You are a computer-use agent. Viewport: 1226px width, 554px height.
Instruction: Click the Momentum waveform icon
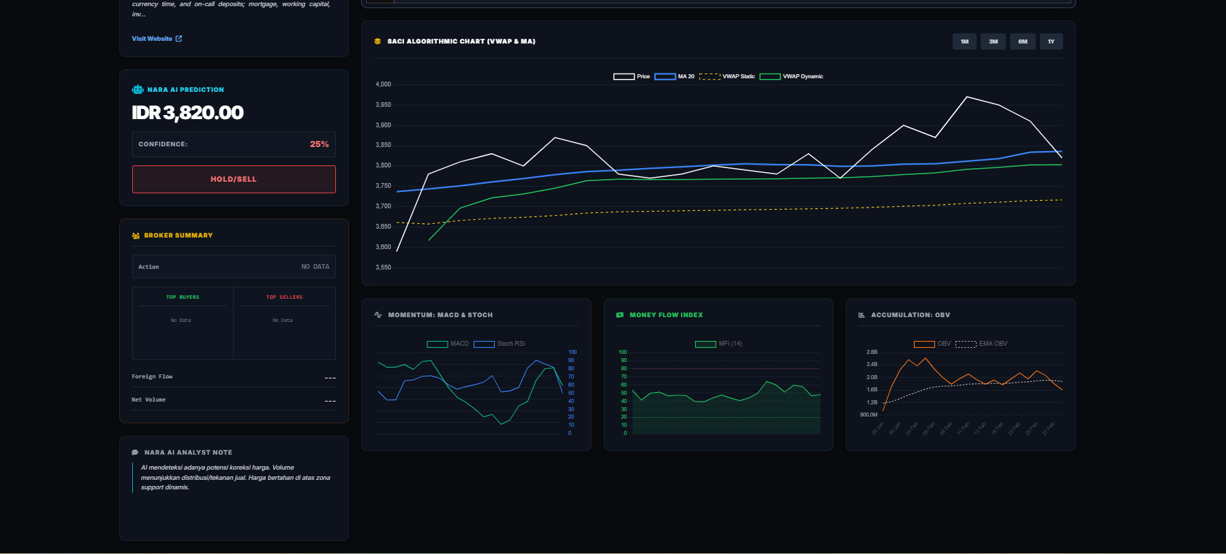coord(378,315)
